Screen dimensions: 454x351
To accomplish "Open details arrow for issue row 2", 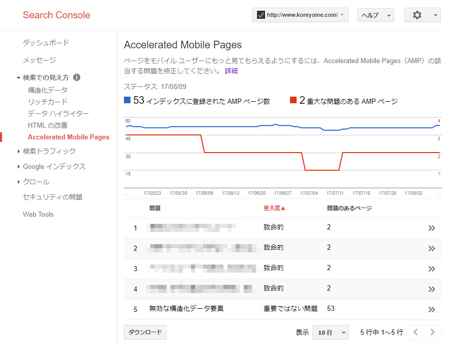I will [432, 249].
